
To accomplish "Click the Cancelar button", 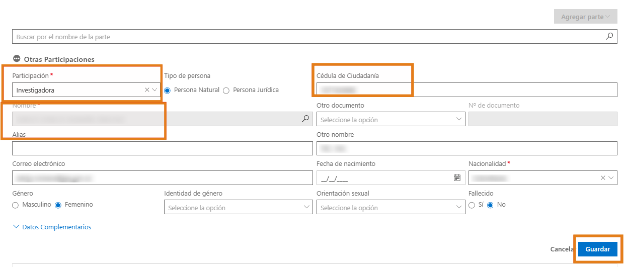I will (562, 249).
